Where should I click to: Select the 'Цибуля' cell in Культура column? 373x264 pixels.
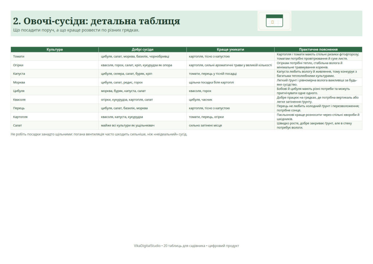pos(55,91)
